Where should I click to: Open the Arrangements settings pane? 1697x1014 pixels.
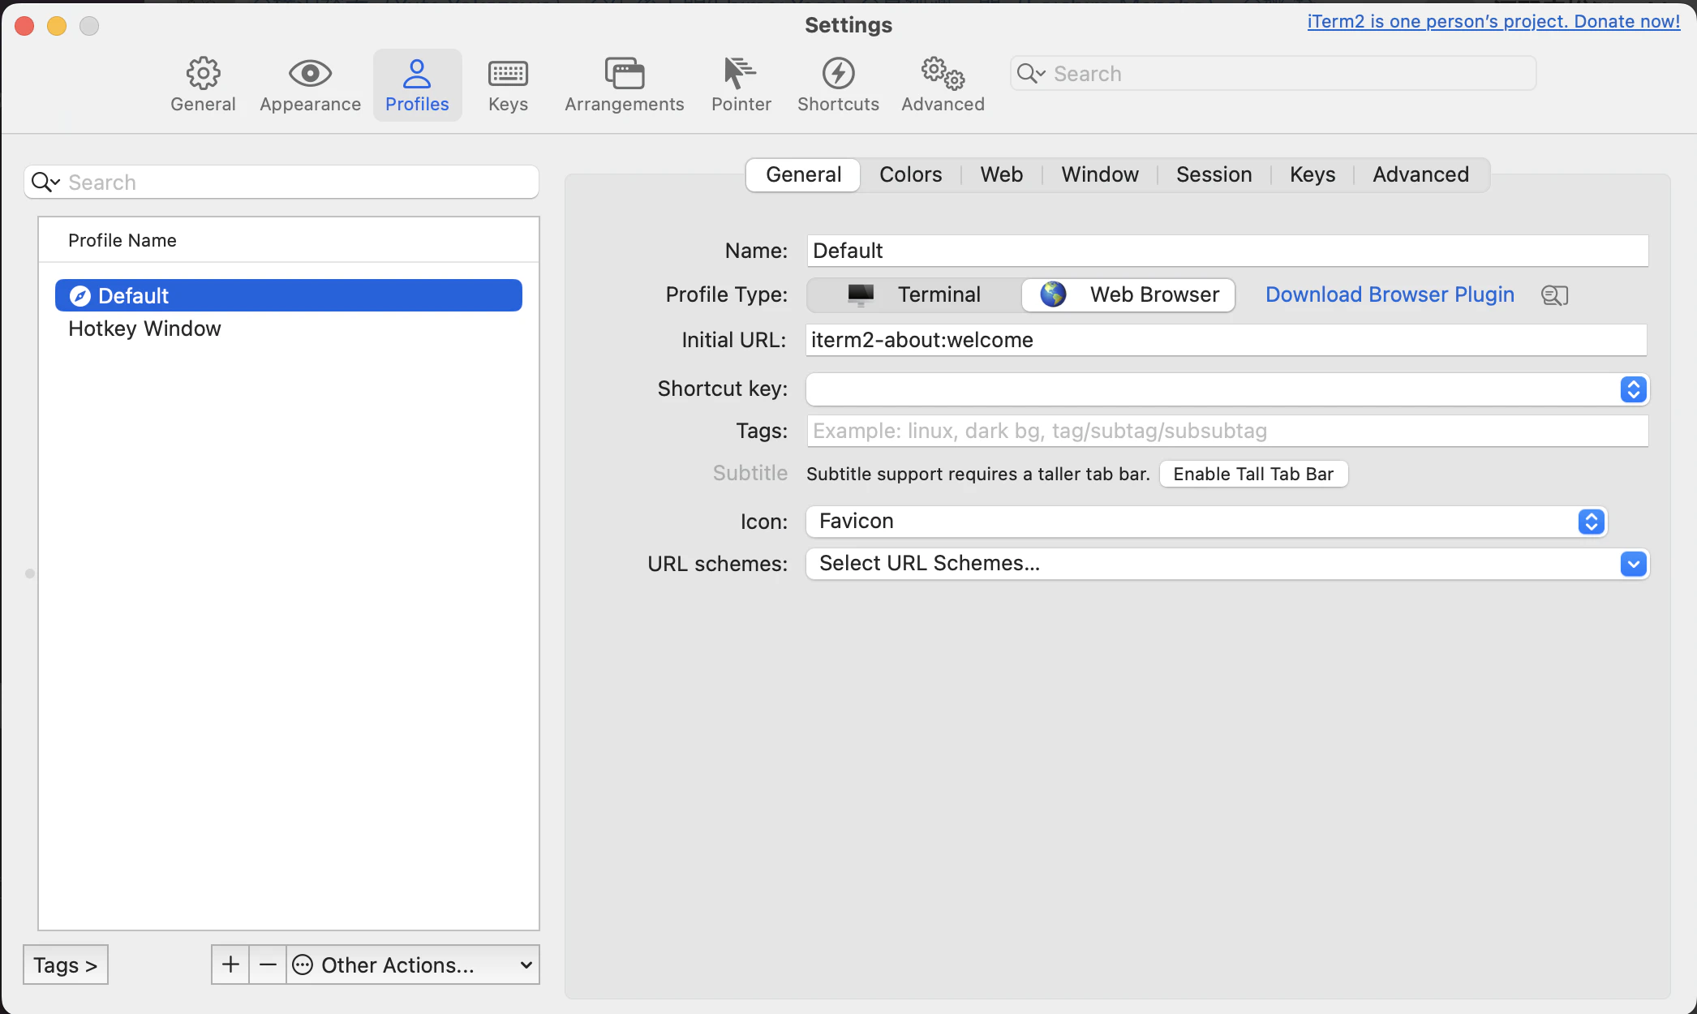pos(624,85)
